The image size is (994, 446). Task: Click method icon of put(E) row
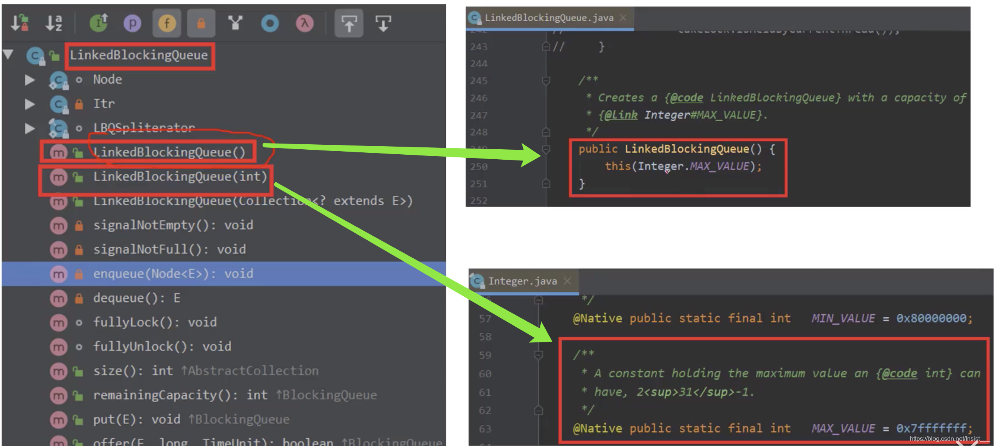coord(59,420)
